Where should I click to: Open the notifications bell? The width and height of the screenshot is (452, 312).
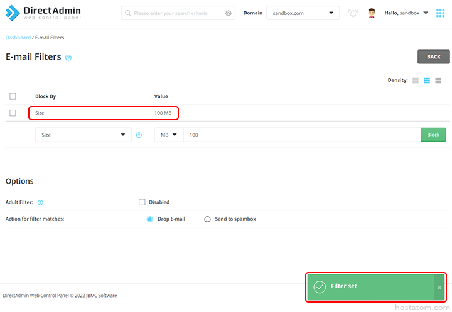tap(353, 13)
